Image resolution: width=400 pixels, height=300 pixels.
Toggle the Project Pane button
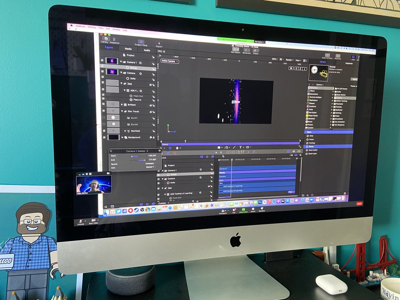(x=141, y=41)
